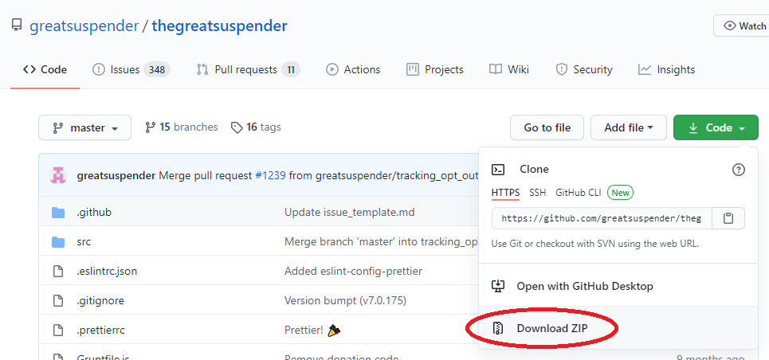The image size is (769, 360).
Task: Expand the Add file dropdown
Action: coord(629,127)
